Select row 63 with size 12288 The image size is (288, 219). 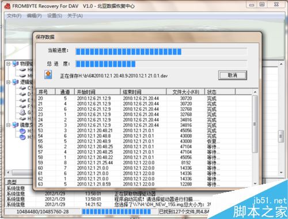click(x=144, y=184)
